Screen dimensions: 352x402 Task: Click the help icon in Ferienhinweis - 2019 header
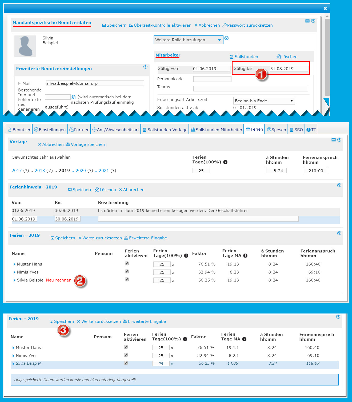(x=339, y=185)
